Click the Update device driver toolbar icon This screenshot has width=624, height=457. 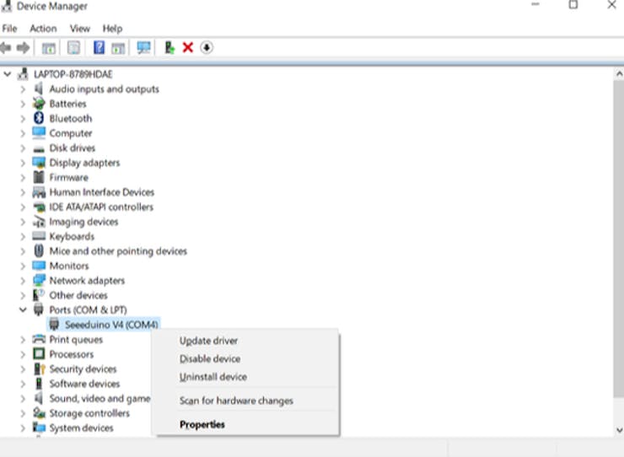169,48
